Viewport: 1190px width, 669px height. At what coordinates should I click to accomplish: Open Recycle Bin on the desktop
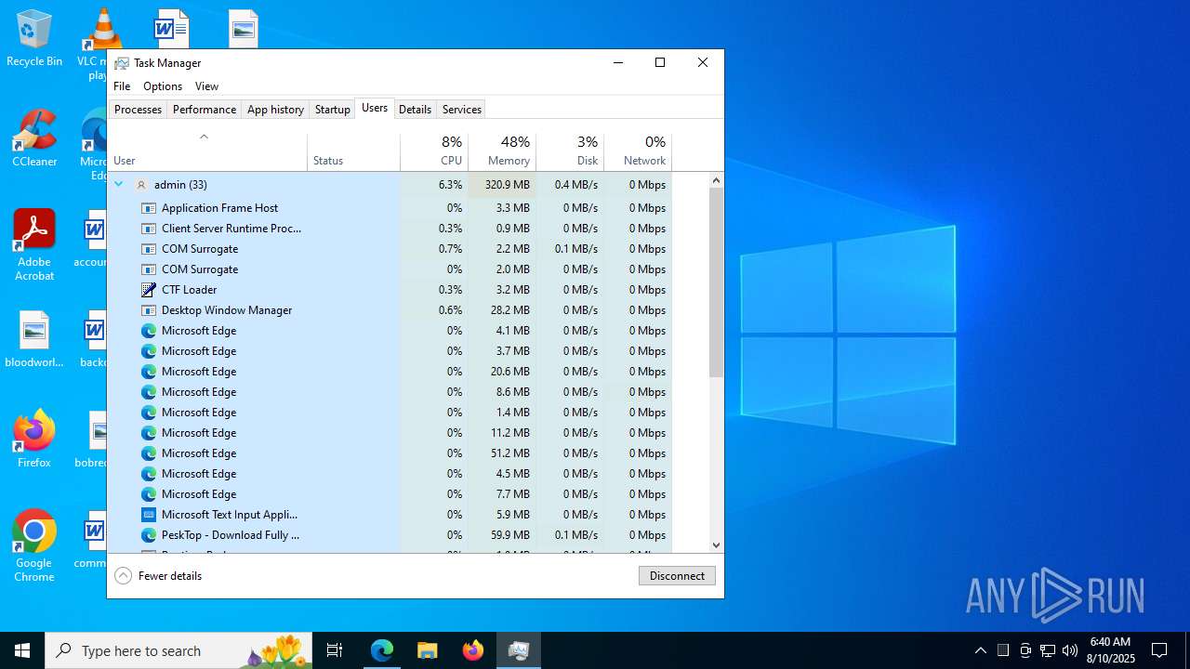click(34, 38)
